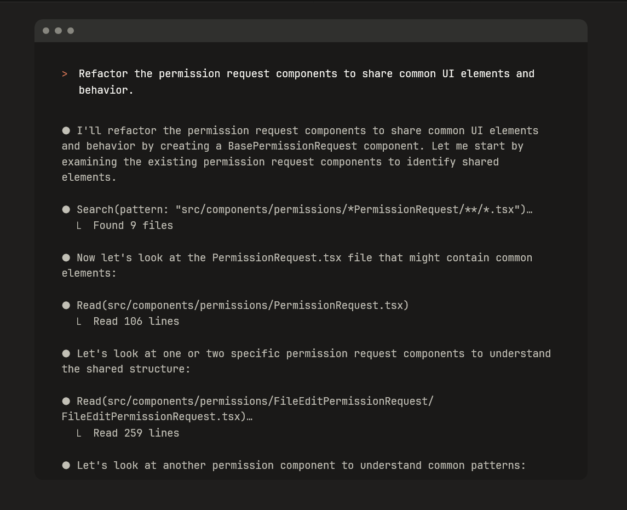627x510 pixels.
Task: Click the bullet beside the Read FileEditPermissionRequest command
Action: pos(66,401)
